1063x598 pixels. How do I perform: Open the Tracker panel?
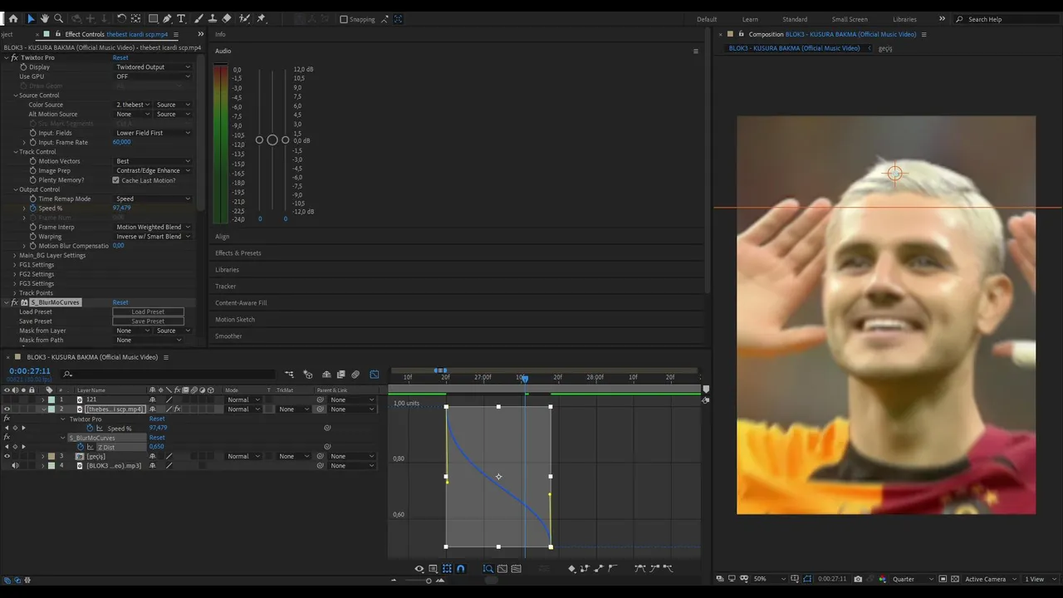point(226,287)
